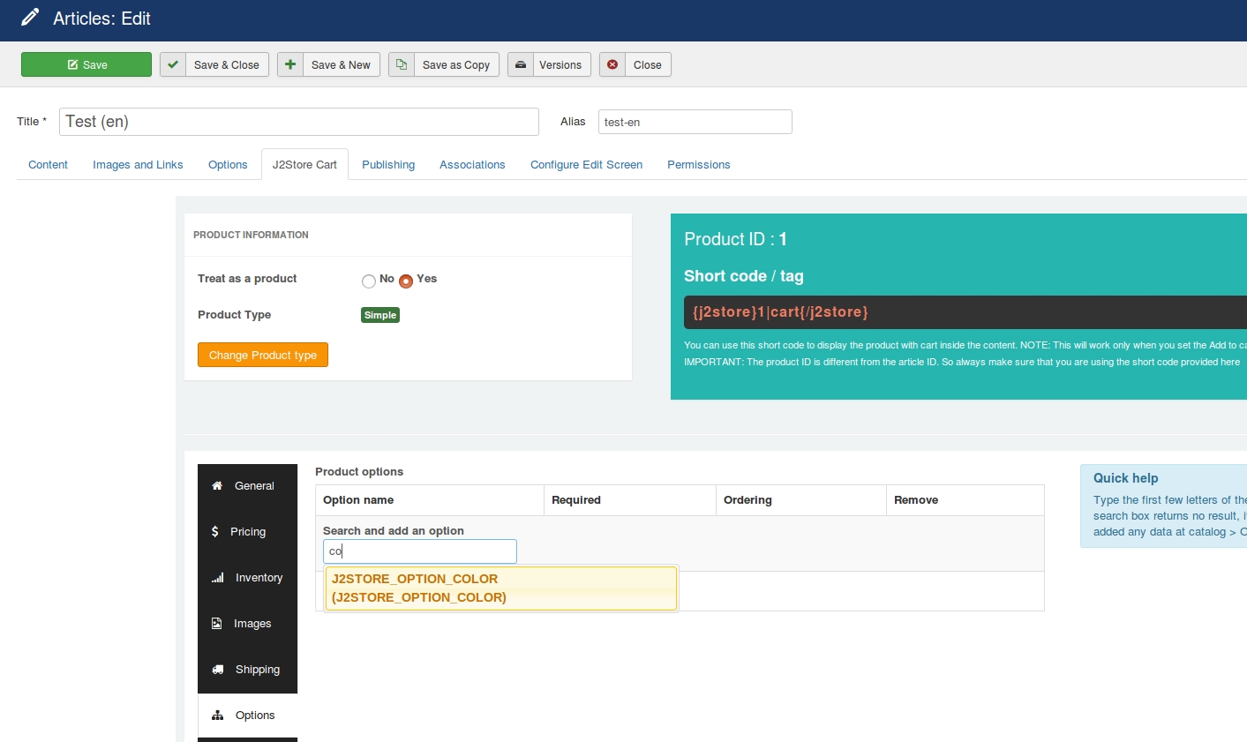The width and height of the screenshot is (1247, 742).
Task: Click the home icon for General section
Action: click(x=217, y=486)
